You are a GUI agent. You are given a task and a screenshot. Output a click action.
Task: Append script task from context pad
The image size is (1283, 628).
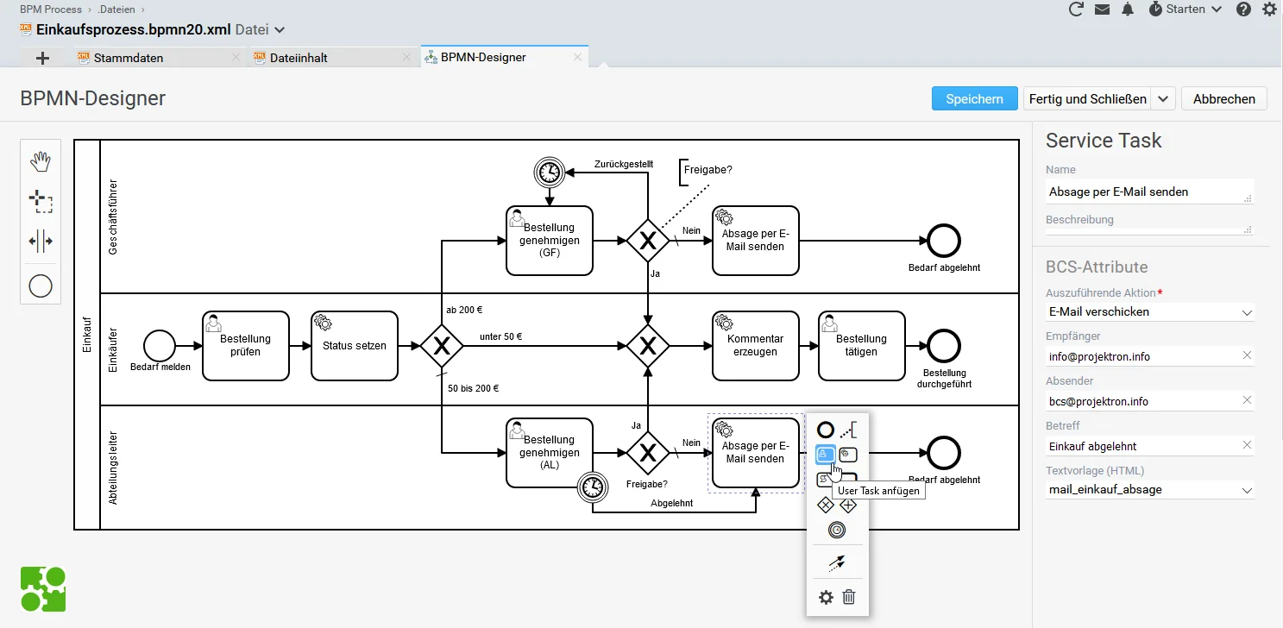(x=825, y=479)
